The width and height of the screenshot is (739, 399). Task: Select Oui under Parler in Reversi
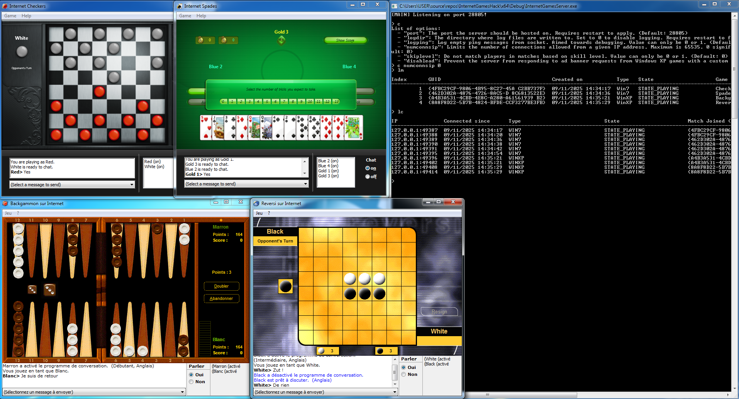403,367
